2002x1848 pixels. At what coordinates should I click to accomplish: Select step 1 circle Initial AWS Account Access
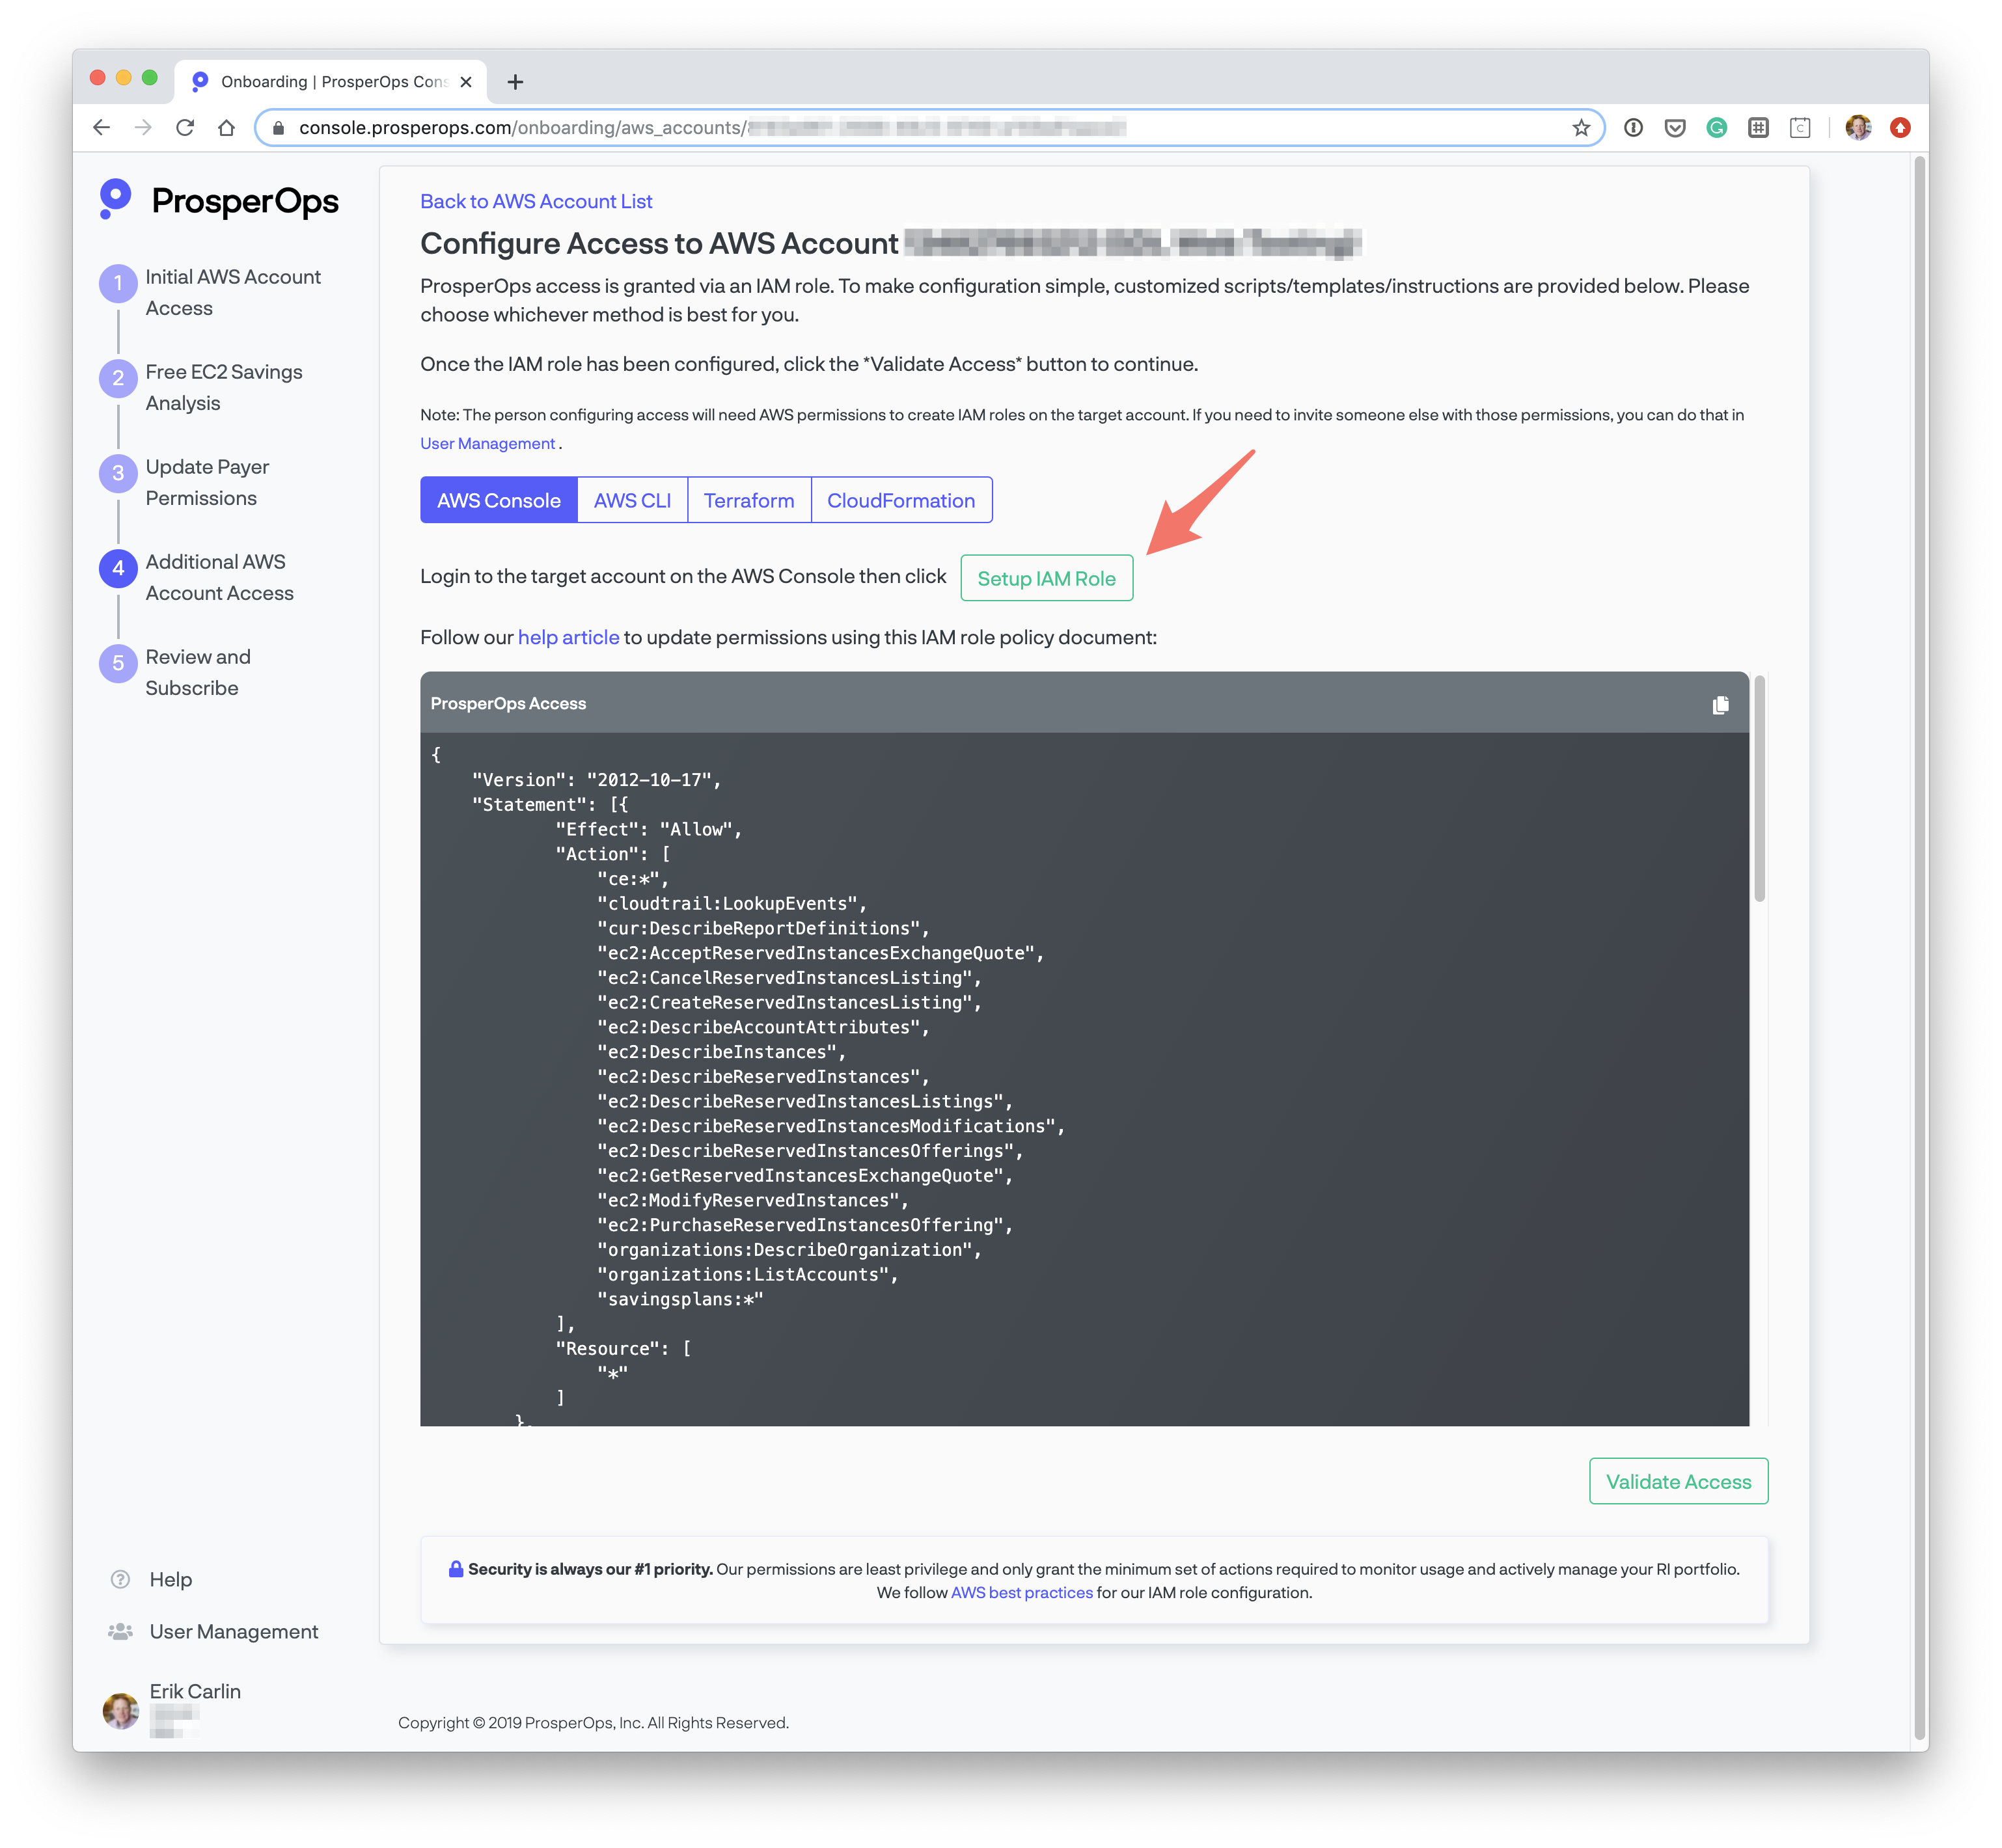(x=118, y=283)
